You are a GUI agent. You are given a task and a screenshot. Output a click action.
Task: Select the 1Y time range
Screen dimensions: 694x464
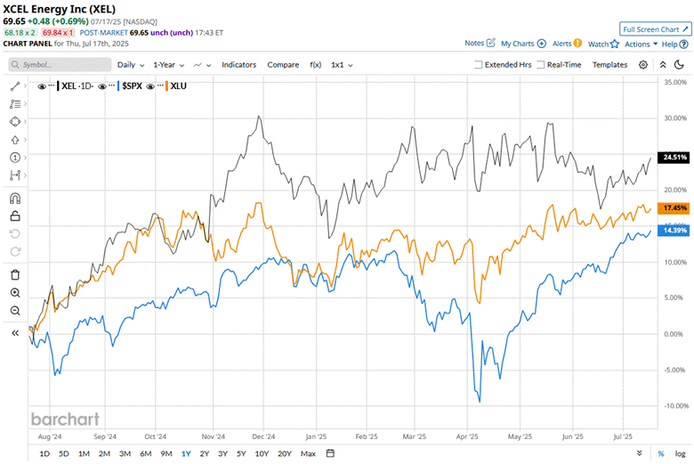186,453
